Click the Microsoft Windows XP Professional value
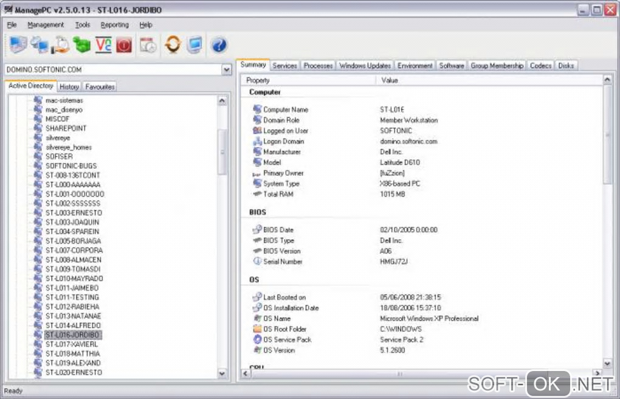The image size is (620, 399). tap(429, 318)
